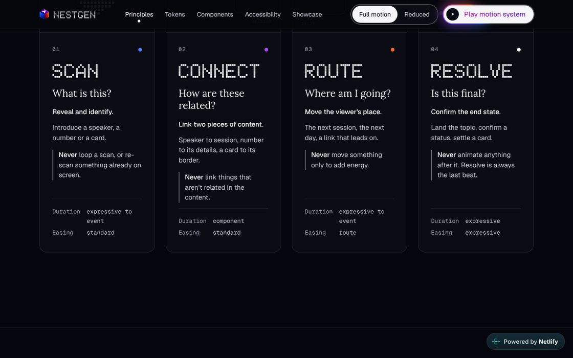Click "Where am I going?" heading

[347, 94]
